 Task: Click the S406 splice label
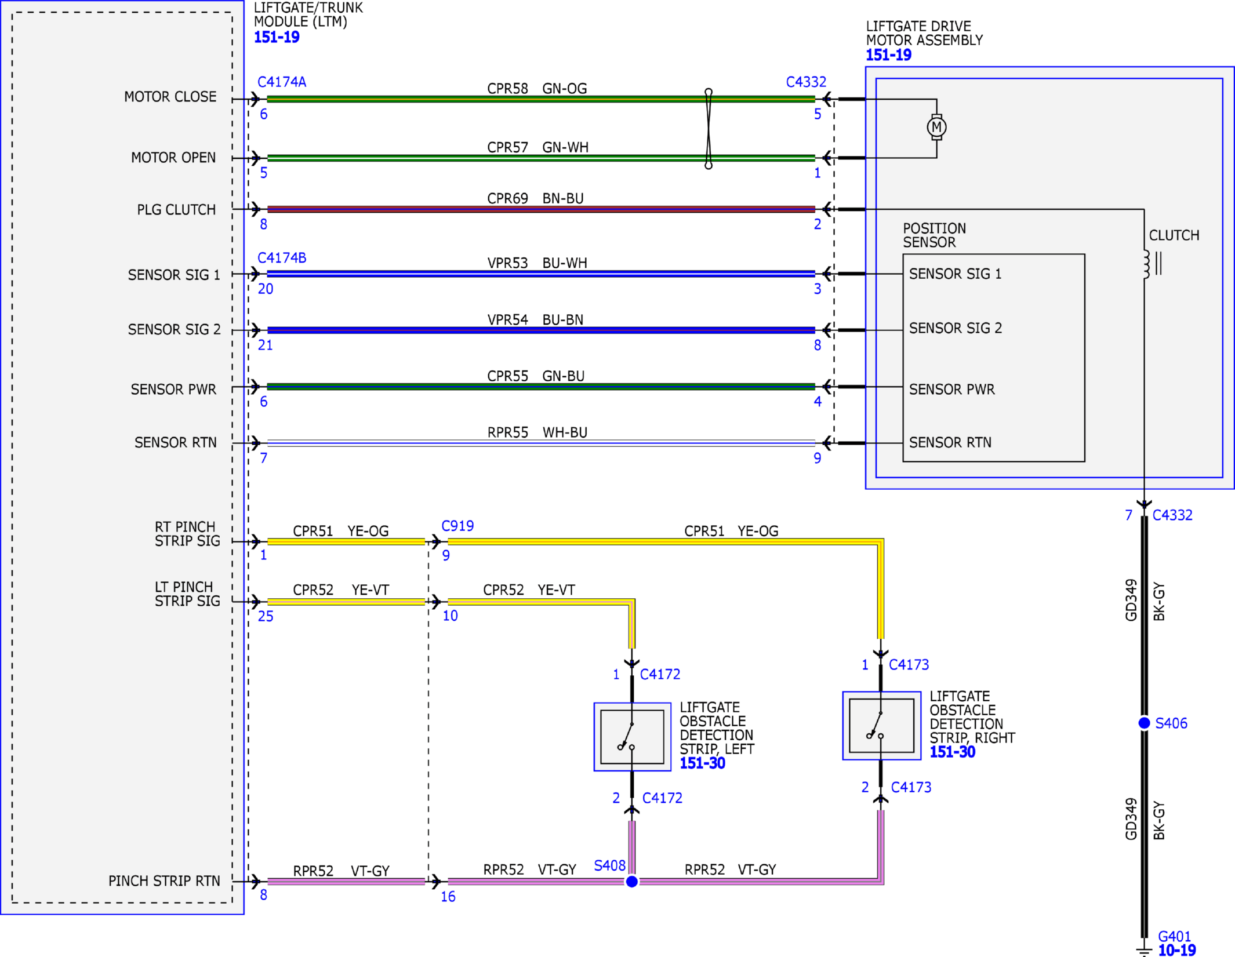pyautogui.click(x=1171, y=723)
